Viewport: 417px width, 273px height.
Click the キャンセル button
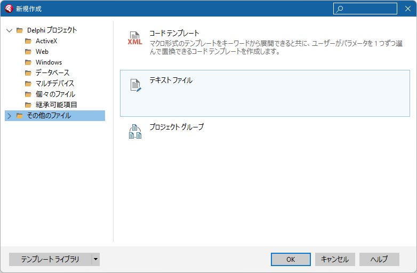335,259
